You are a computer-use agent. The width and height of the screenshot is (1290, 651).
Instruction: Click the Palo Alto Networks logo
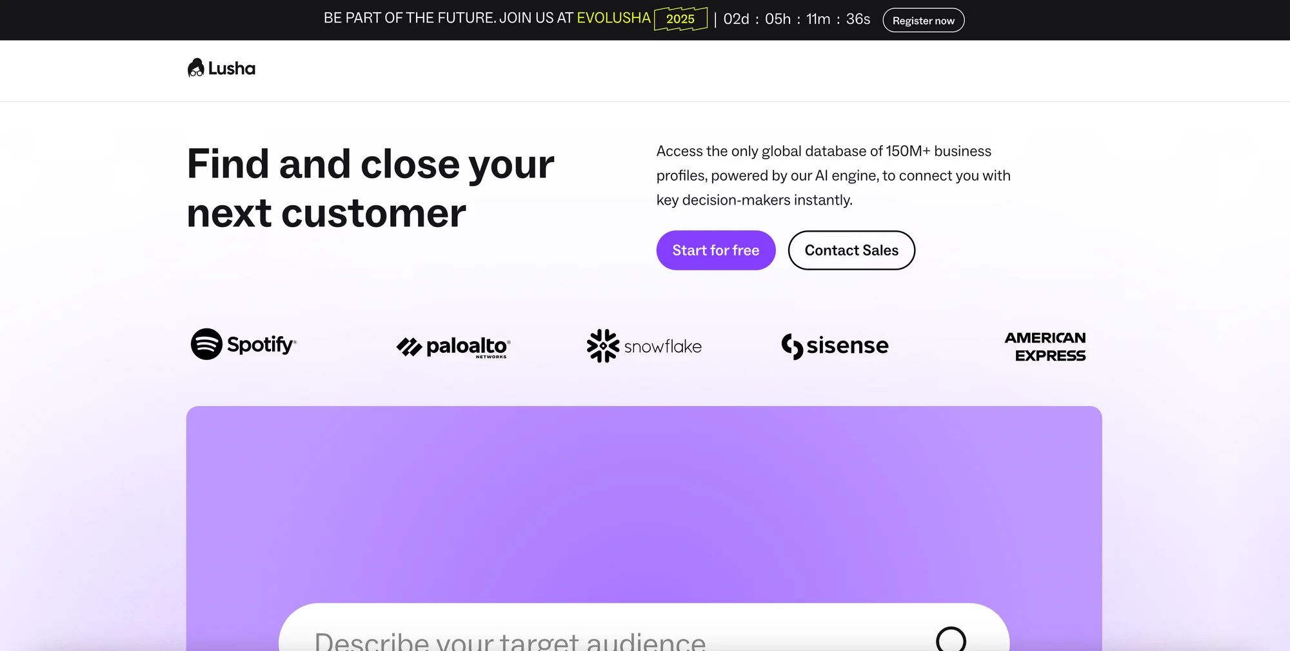pyautogui.click(x=453, y=346)
